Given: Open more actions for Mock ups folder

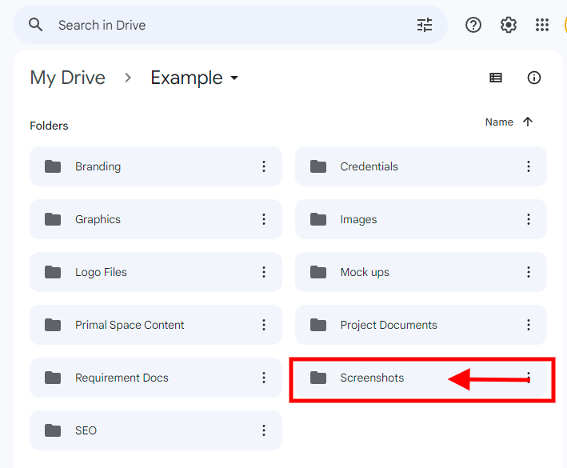Looking at the screenshot, I should 529,272.
